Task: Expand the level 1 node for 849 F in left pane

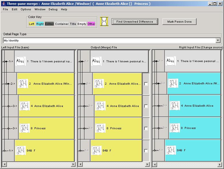Action: [x=4, y=150]
